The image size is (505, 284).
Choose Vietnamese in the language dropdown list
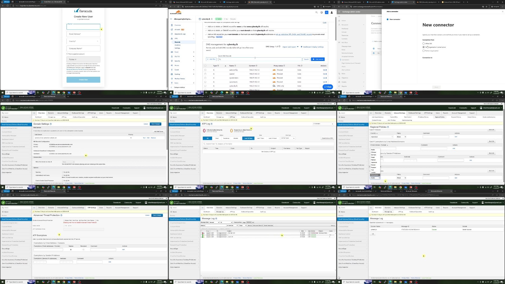375,175
